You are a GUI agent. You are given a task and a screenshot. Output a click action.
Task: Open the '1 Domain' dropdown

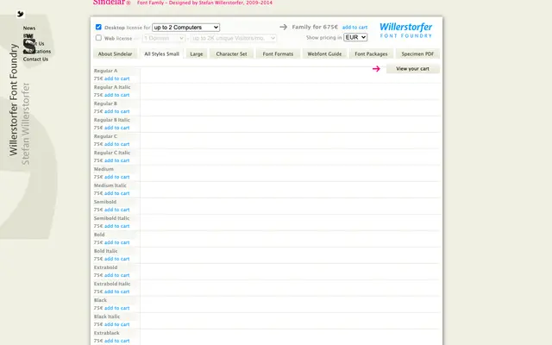164,38
